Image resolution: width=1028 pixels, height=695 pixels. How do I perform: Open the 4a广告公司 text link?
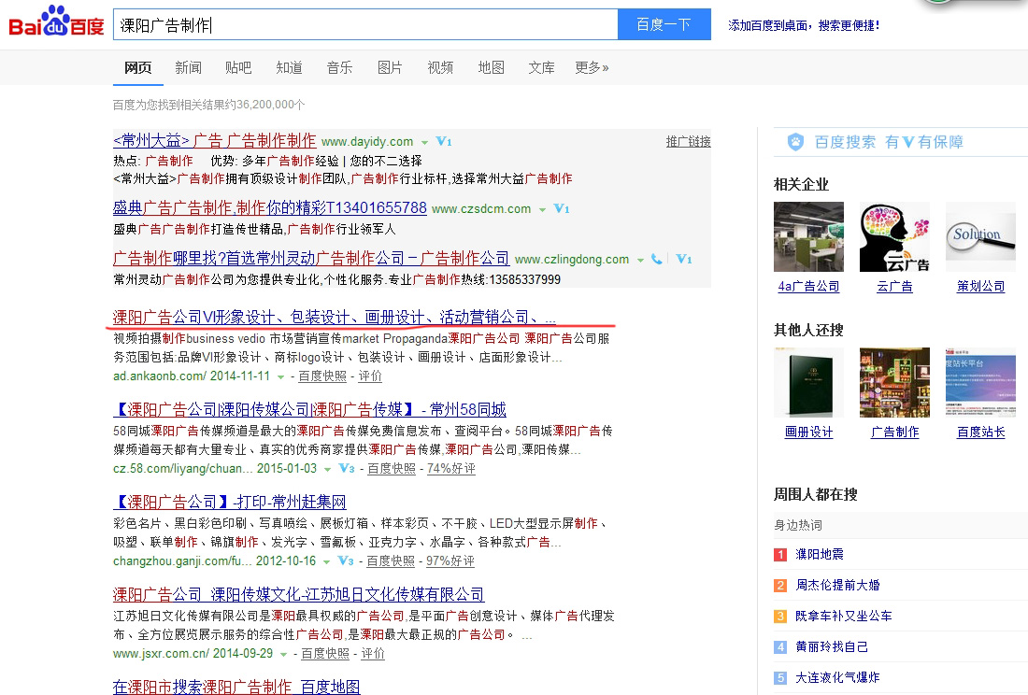[808, 286]
